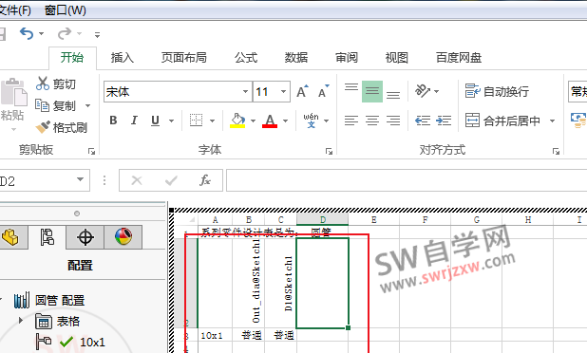587x353 pixels.
Task: Apply yellow fill color bucket
Action: pos(237,121)
